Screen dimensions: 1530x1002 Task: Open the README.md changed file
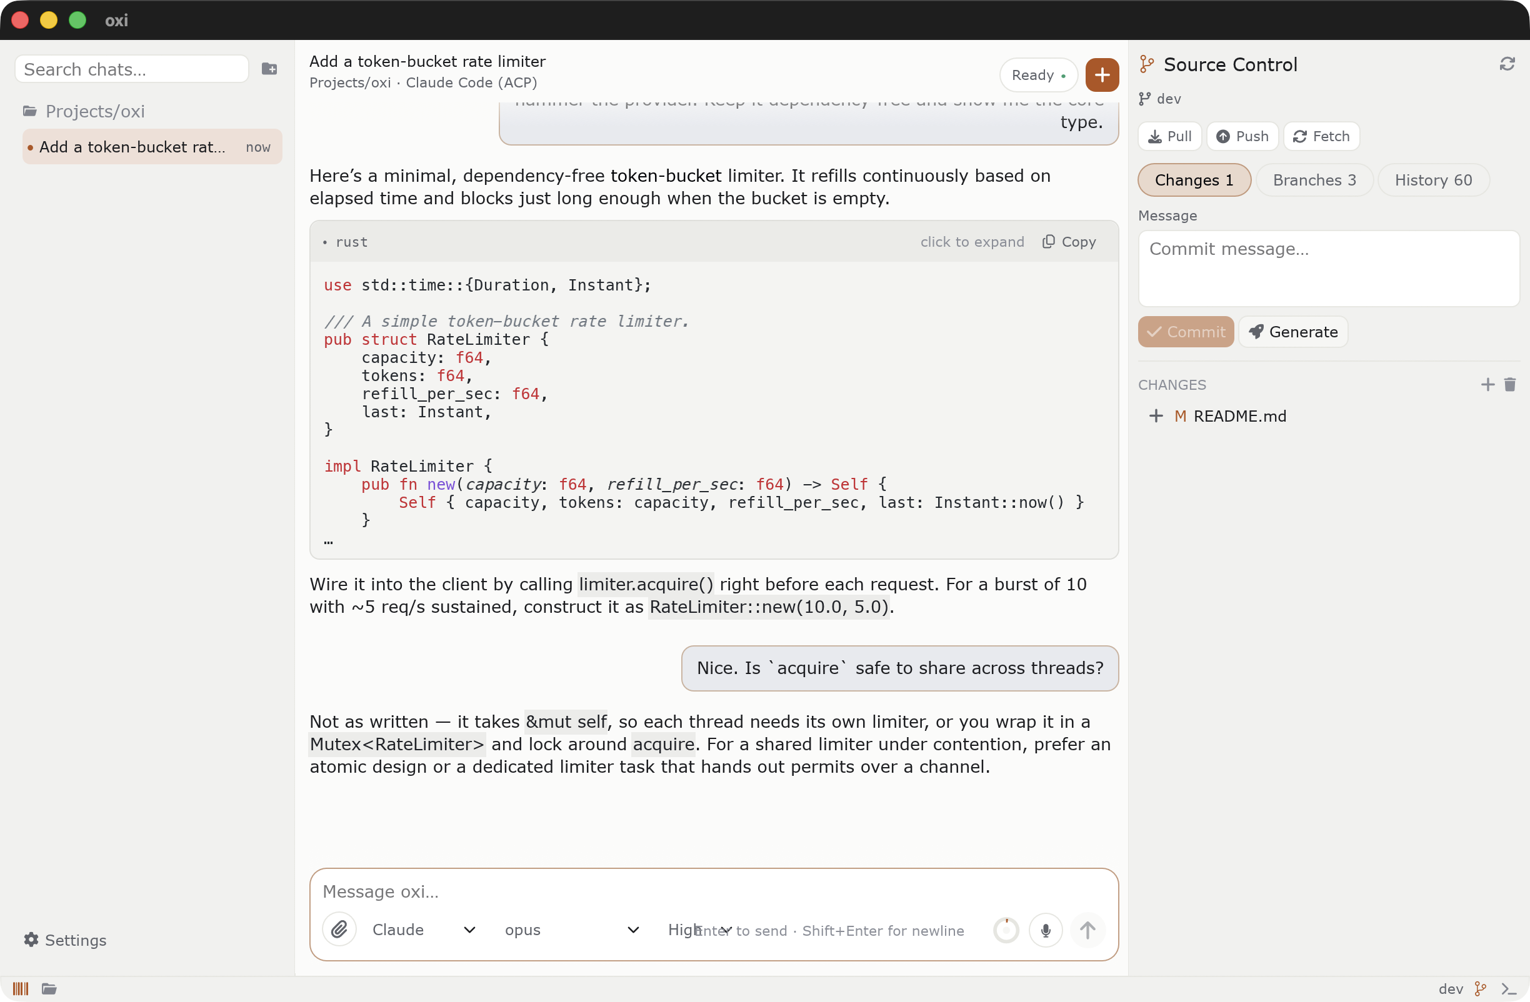1239,416
